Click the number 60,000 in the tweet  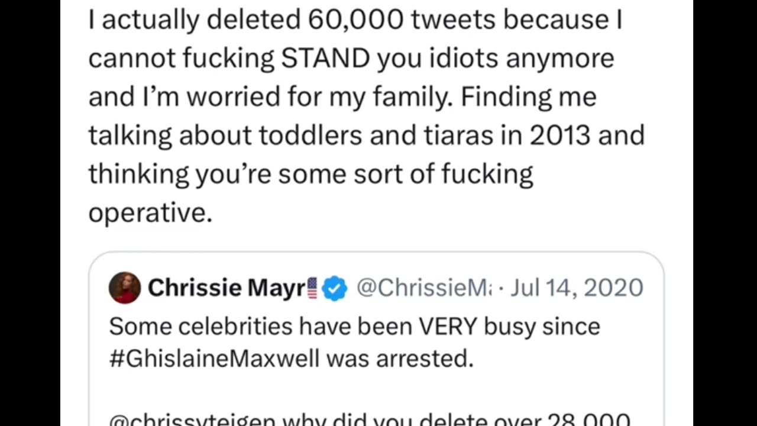tap(356, 20)
